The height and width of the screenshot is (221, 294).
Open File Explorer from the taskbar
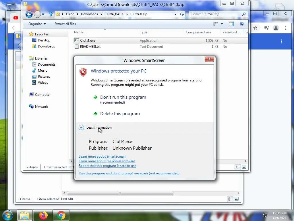click(25, 215)
